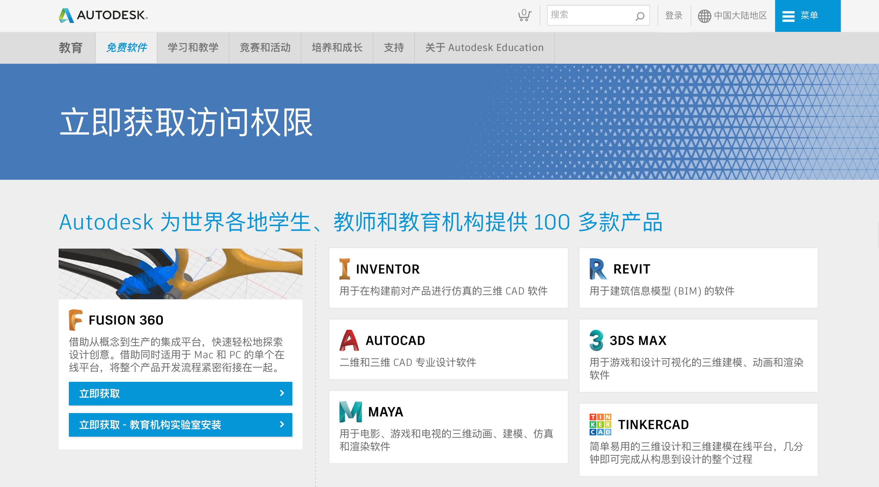
Task: Open the 支持 menu
Action: pyautogui.click(x=394, y=47)
